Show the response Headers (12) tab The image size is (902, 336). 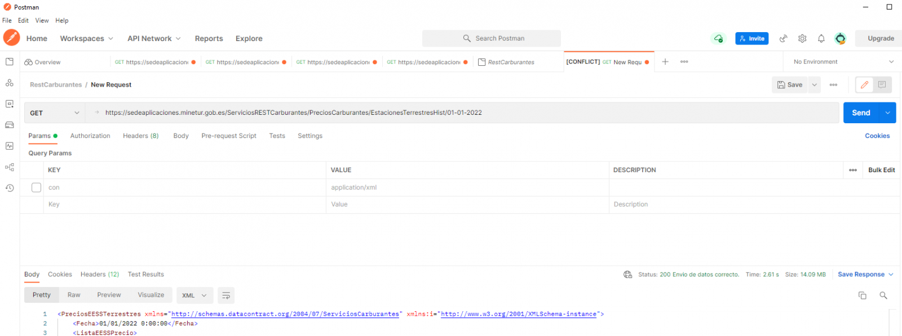[100, 275]
